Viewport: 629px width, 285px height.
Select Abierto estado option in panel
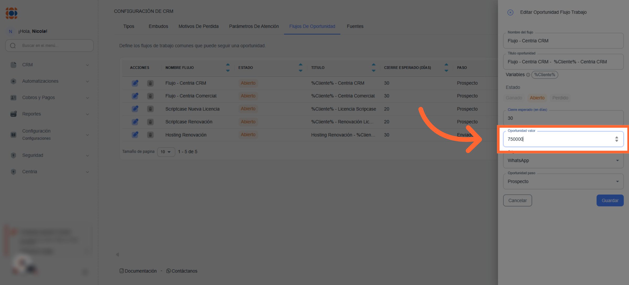(x=537, y=98)
